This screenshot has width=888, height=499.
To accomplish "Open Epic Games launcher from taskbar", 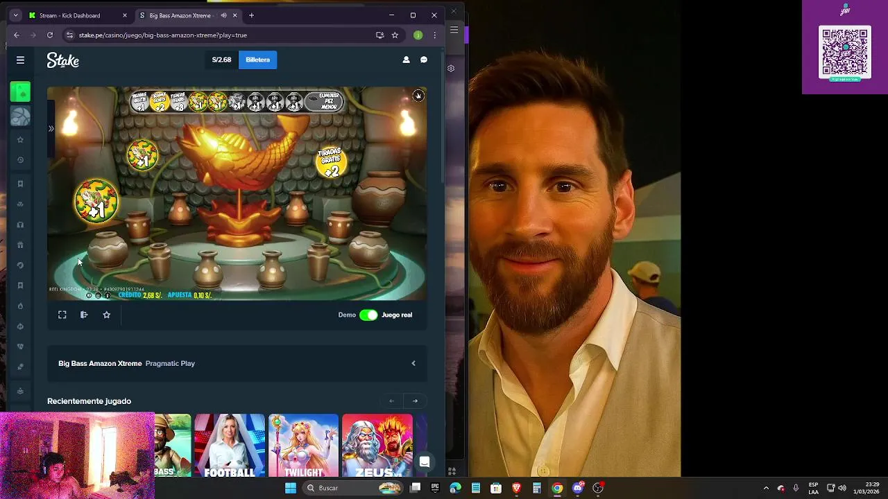I will [435, 488].
